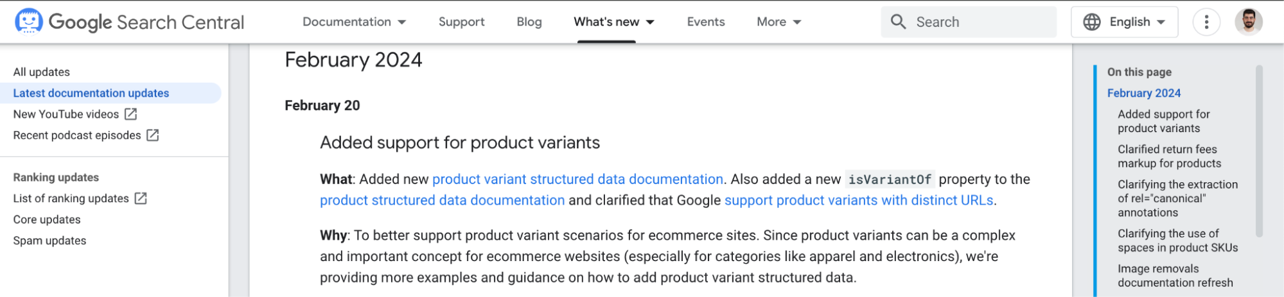The width and height of the screenshot is (1284, 297).
Task: Click the On this page scrollbar
Action: pyautogui.click(x=1259, y=151)
